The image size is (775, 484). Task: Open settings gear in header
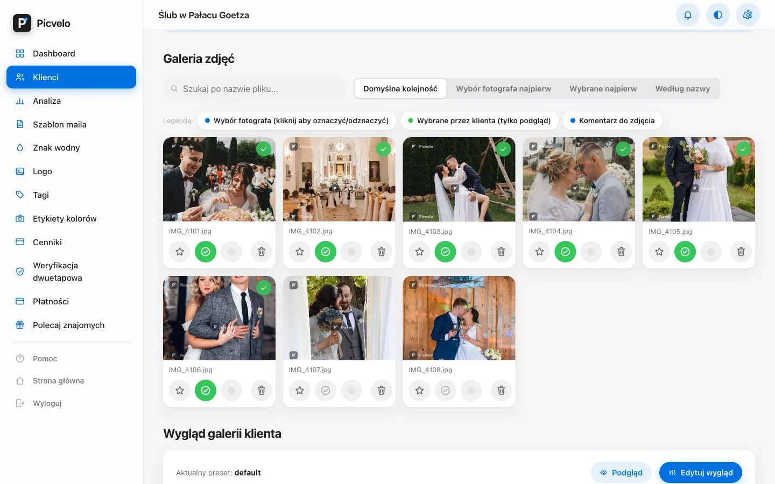(x=748, y=15)
